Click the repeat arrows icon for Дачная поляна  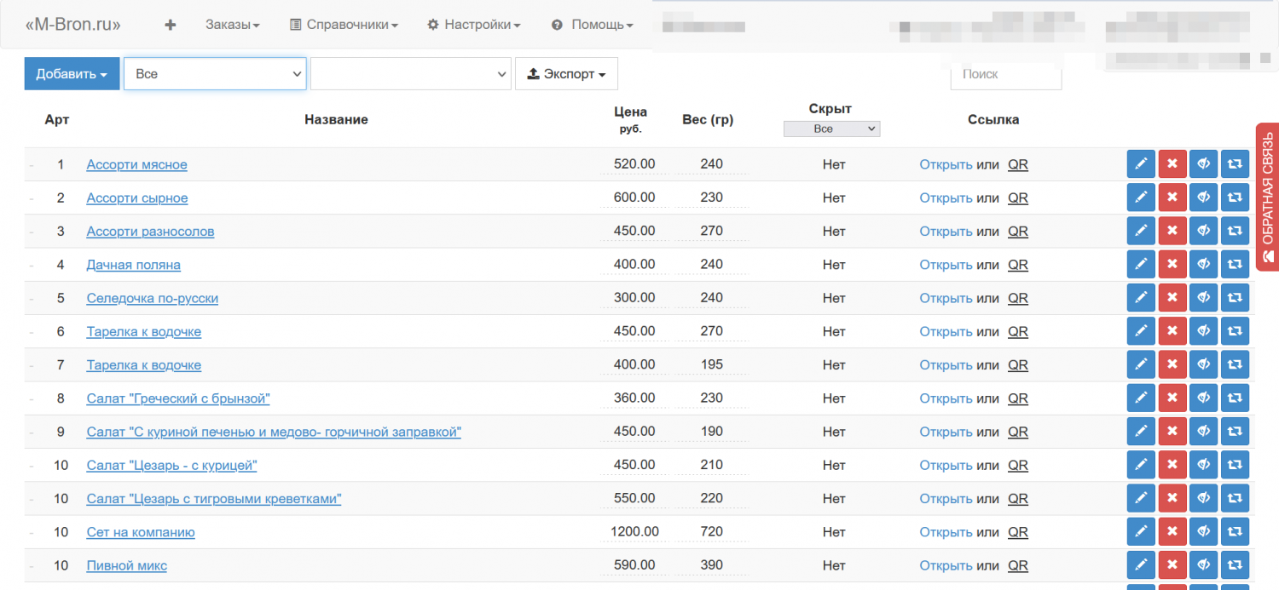coord(1235,265)
